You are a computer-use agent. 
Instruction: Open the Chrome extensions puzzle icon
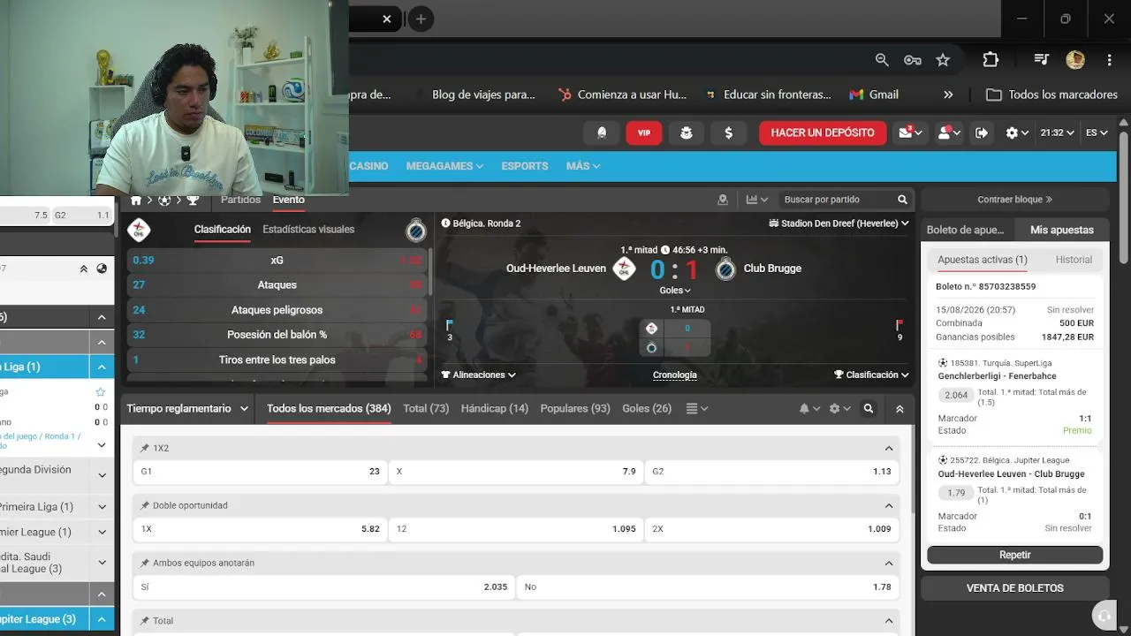click(x=991, y=59)
